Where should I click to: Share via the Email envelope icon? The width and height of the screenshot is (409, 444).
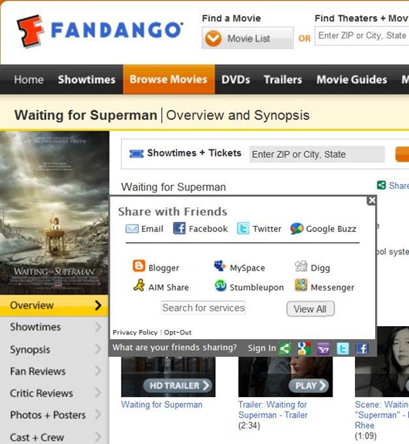click(132, 228)
